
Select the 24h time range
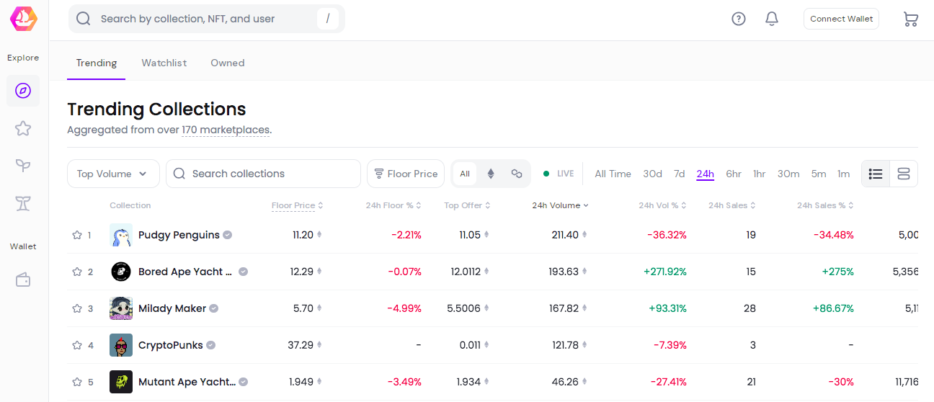pos(706,174)
